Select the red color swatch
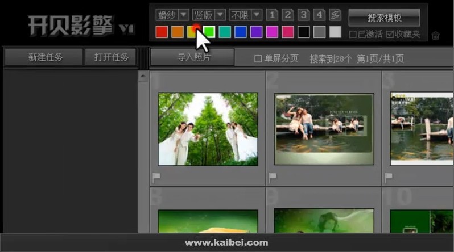This screenshot has width=454, height=252. tap(162, 32)
